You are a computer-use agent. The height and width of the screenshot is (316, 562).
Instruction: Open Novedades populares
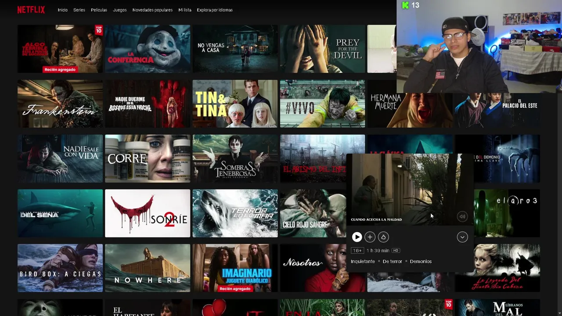[x=152, y=10]
